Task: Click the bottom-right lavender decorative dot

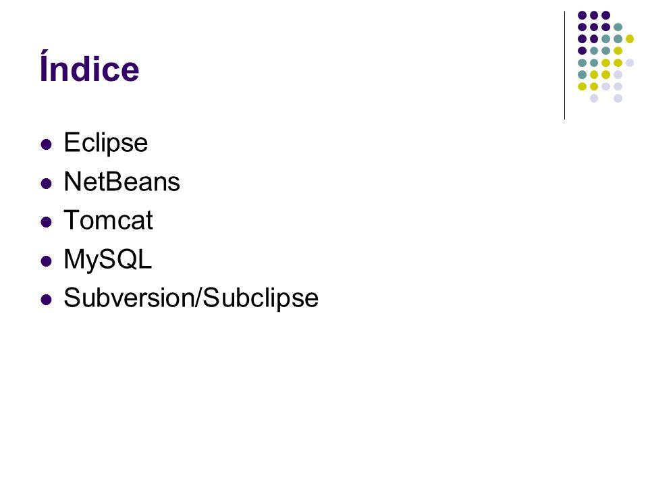Action: [618, 99]
